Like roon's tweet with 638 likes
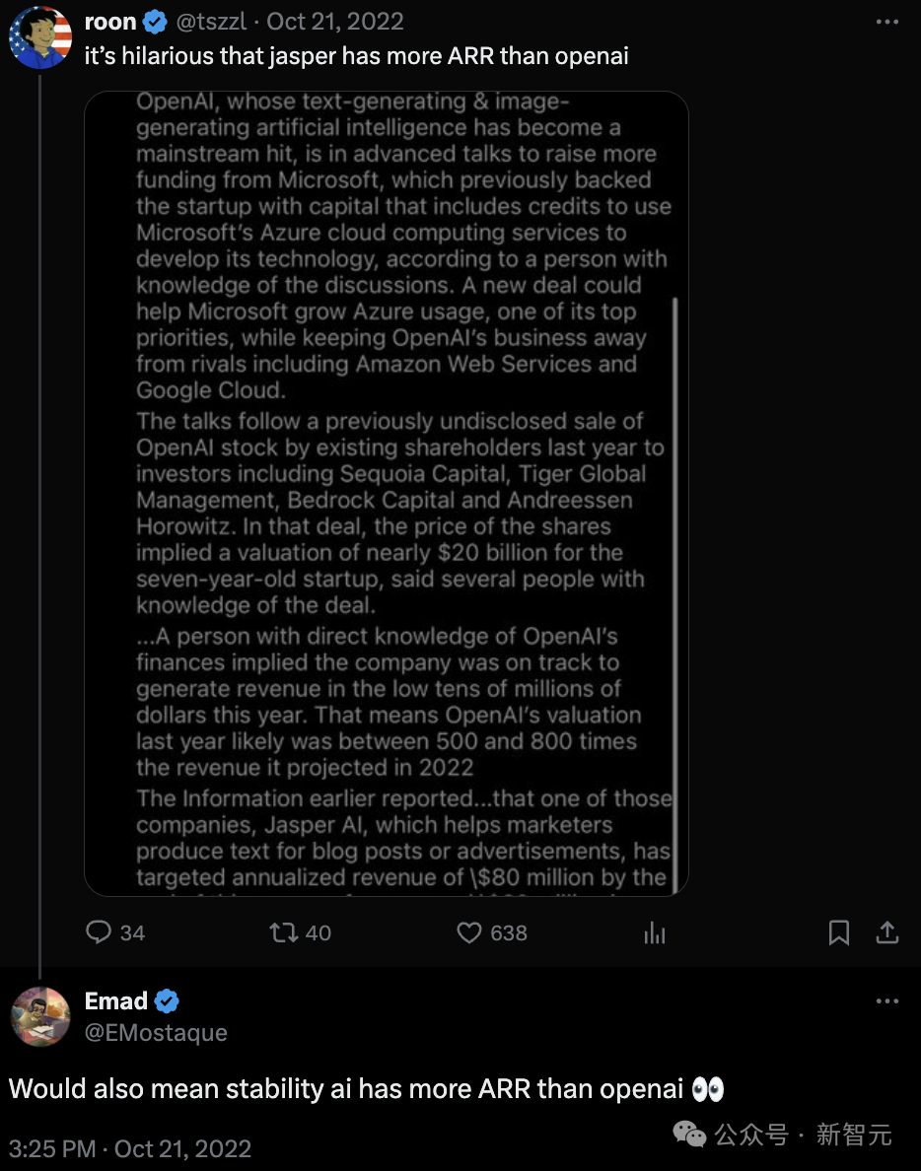921x1171 pixels. click(x=491, y=932)
